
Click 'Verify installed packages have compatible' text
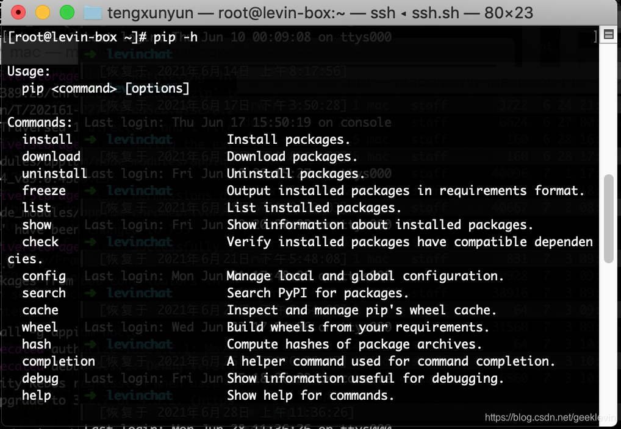pyautogui.click(x=376, y=242)
